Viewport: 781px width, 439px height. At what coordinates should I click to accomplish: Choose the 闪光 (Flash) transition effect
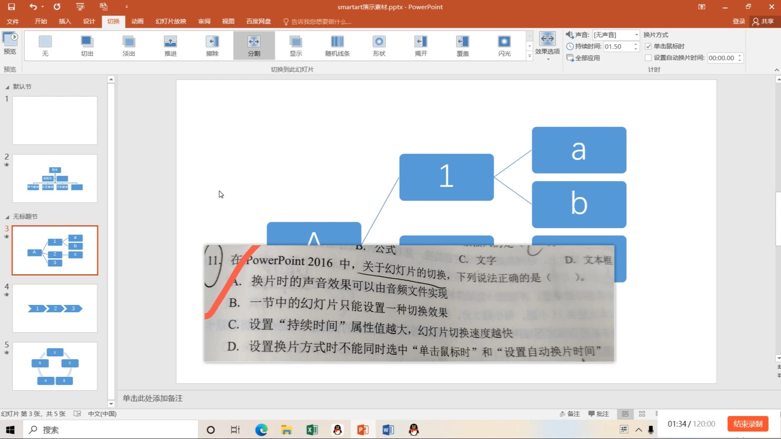(x=504, y=45)
